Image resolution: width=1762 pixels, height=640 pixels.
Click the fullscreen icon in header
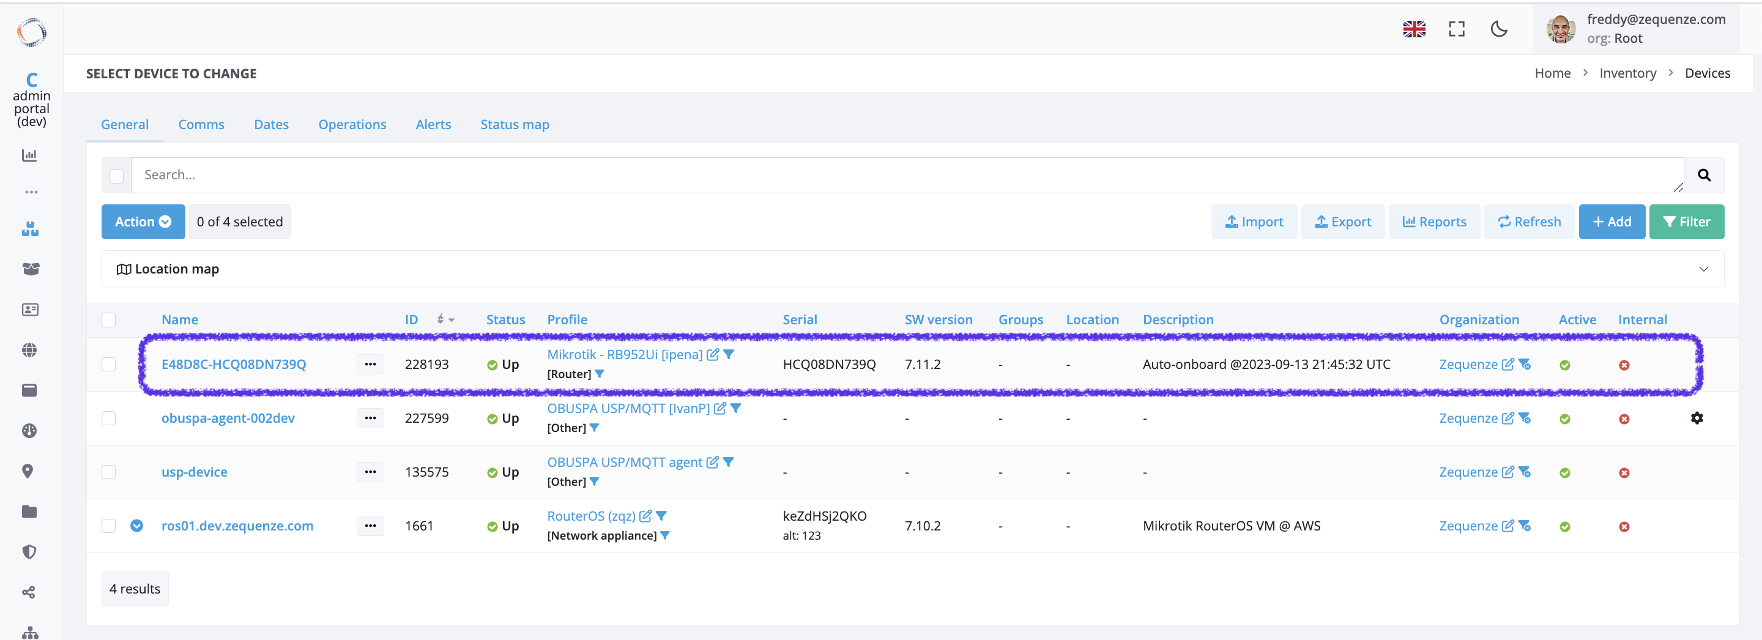(1456, 29)
